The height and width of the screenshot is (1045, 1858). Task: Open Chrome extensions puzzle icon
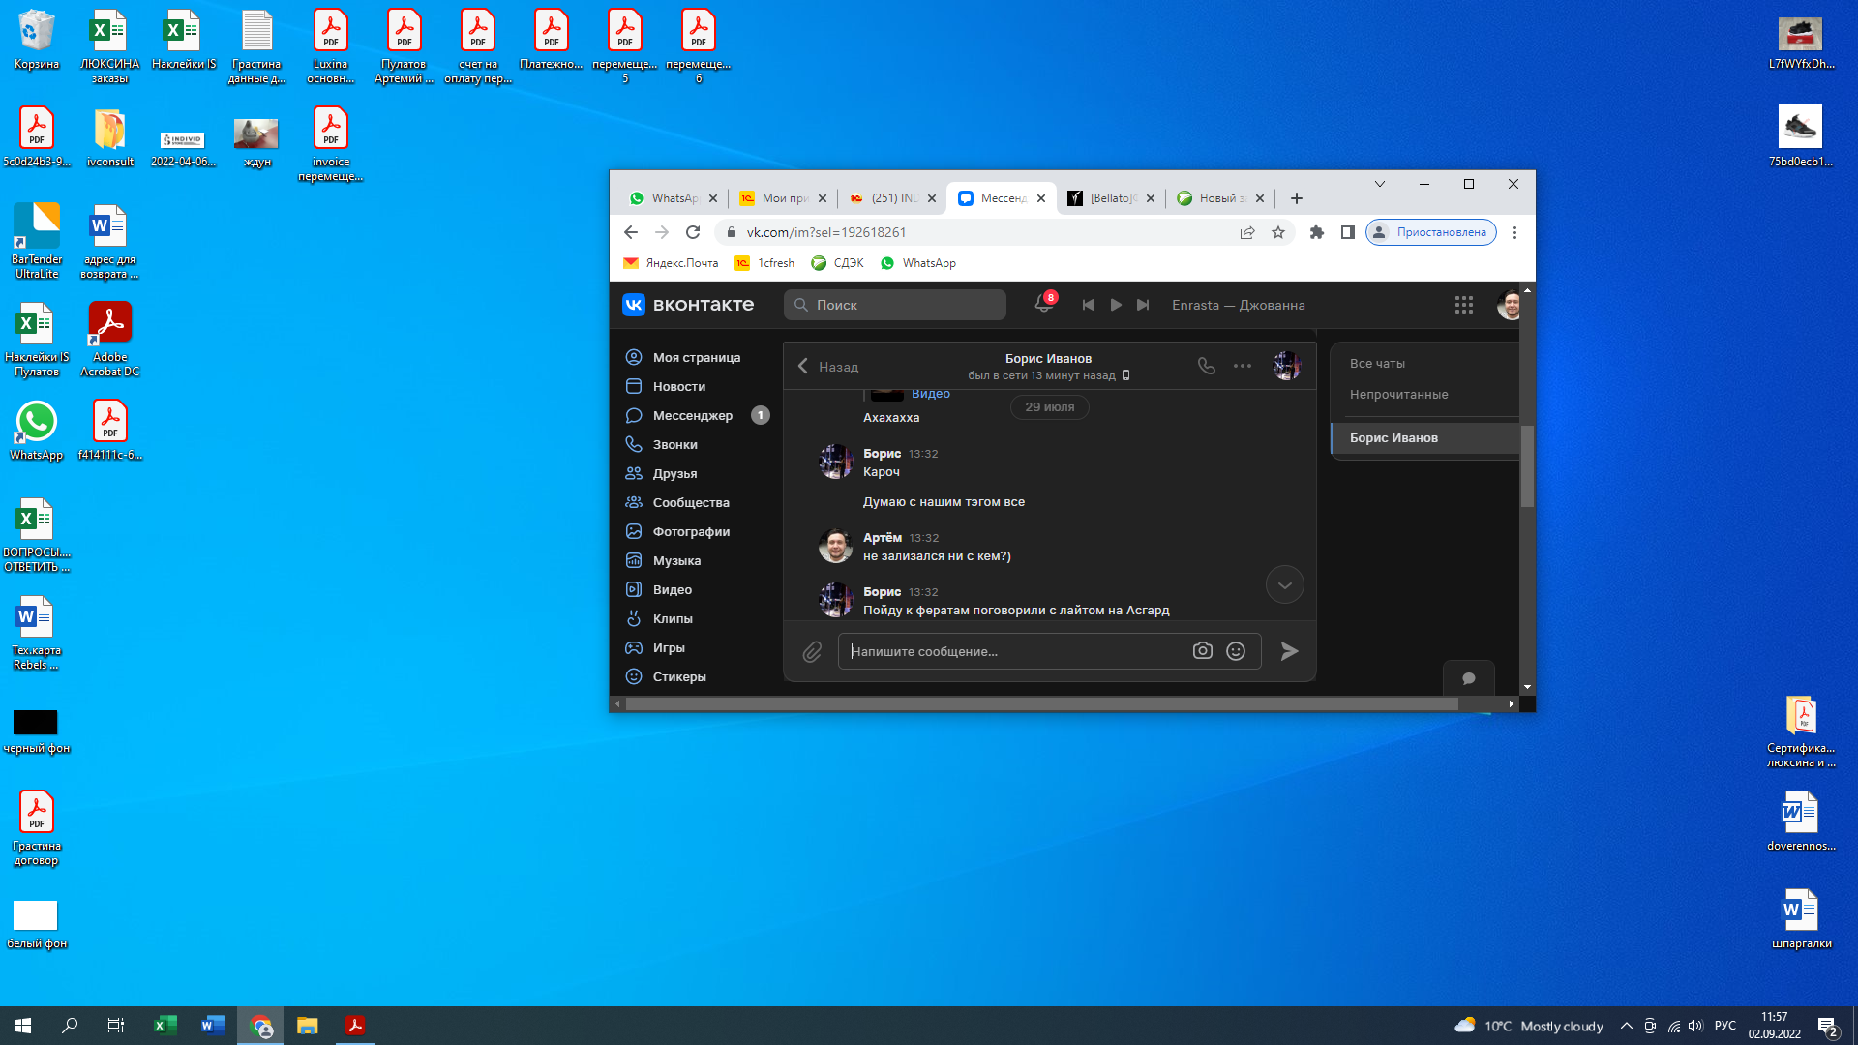coord(1317,232)
